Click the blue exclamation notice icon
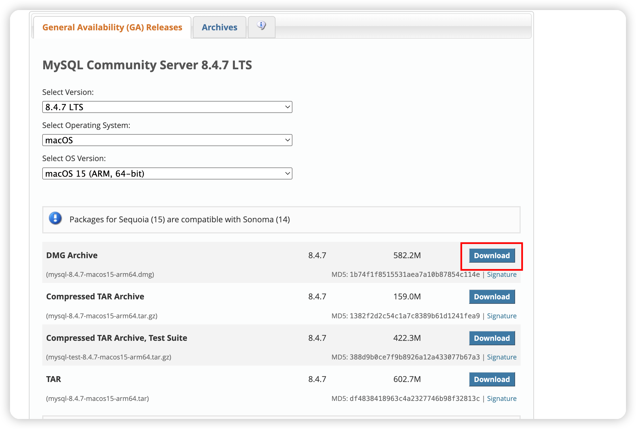This screenshot has height=429, width=636. click(x=55, y=218)
